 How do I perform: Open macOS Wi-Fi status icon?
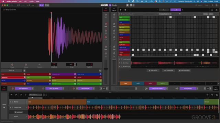click(175, 1)
